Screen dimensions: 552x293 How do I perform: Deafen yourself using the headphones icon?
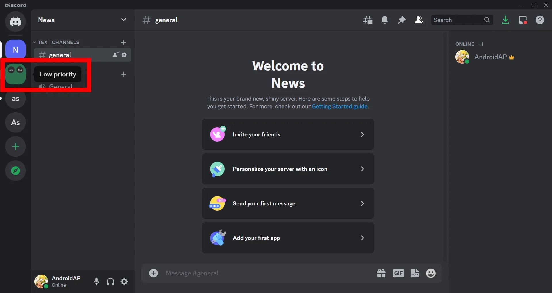tap(110, 282)
